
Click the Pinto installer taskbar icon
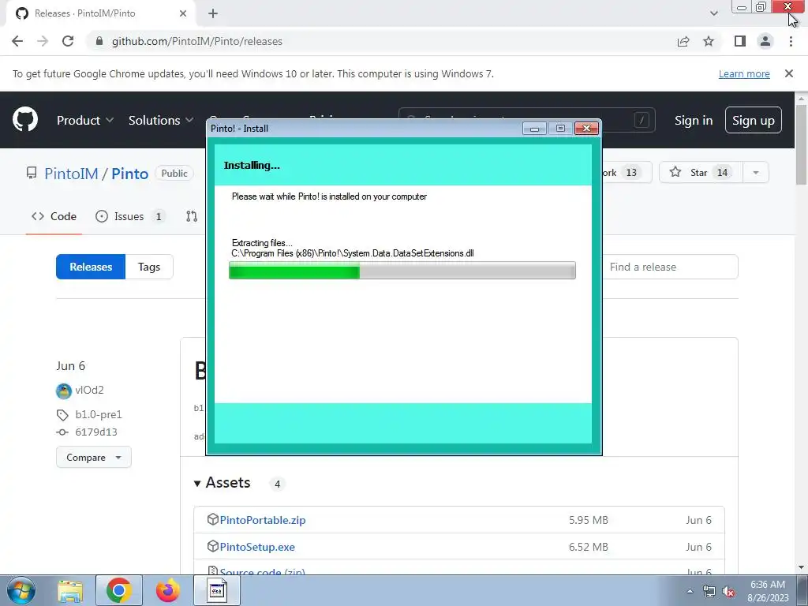[217, 590]
